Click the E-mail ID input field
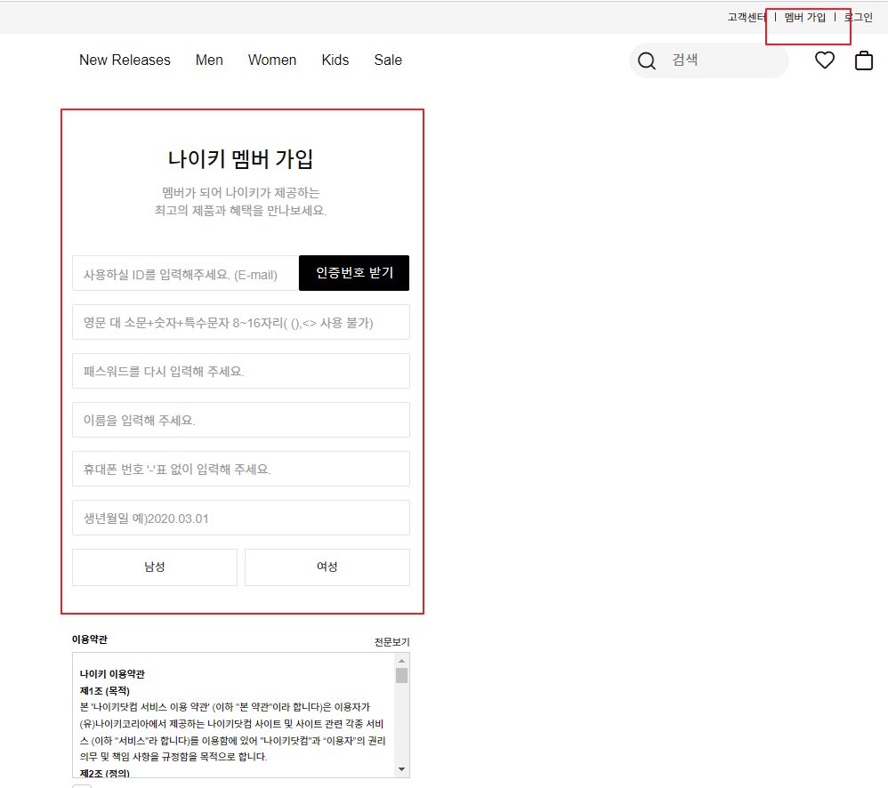 point(186,273)
